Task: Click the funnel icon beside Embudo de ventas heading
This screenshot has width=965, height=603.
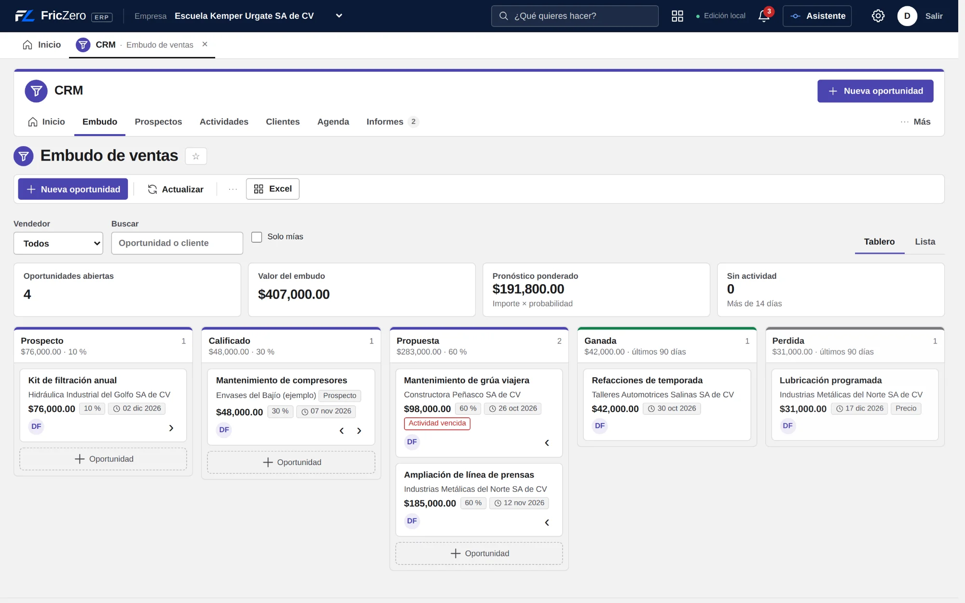Action: (24, 156)
